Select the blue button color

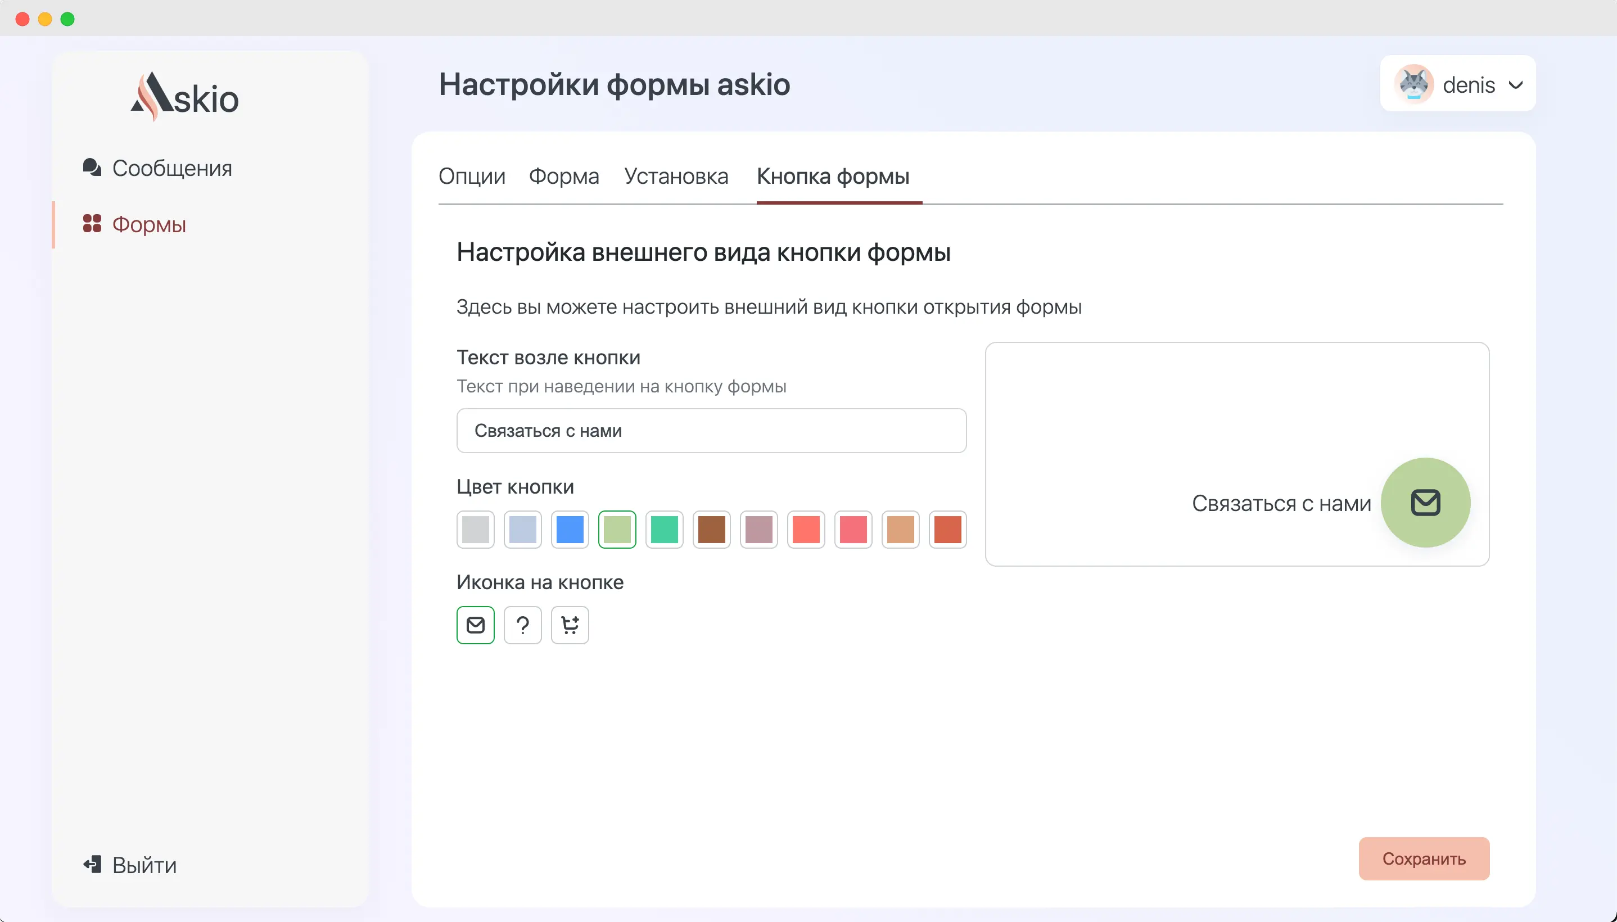[569, 530]
